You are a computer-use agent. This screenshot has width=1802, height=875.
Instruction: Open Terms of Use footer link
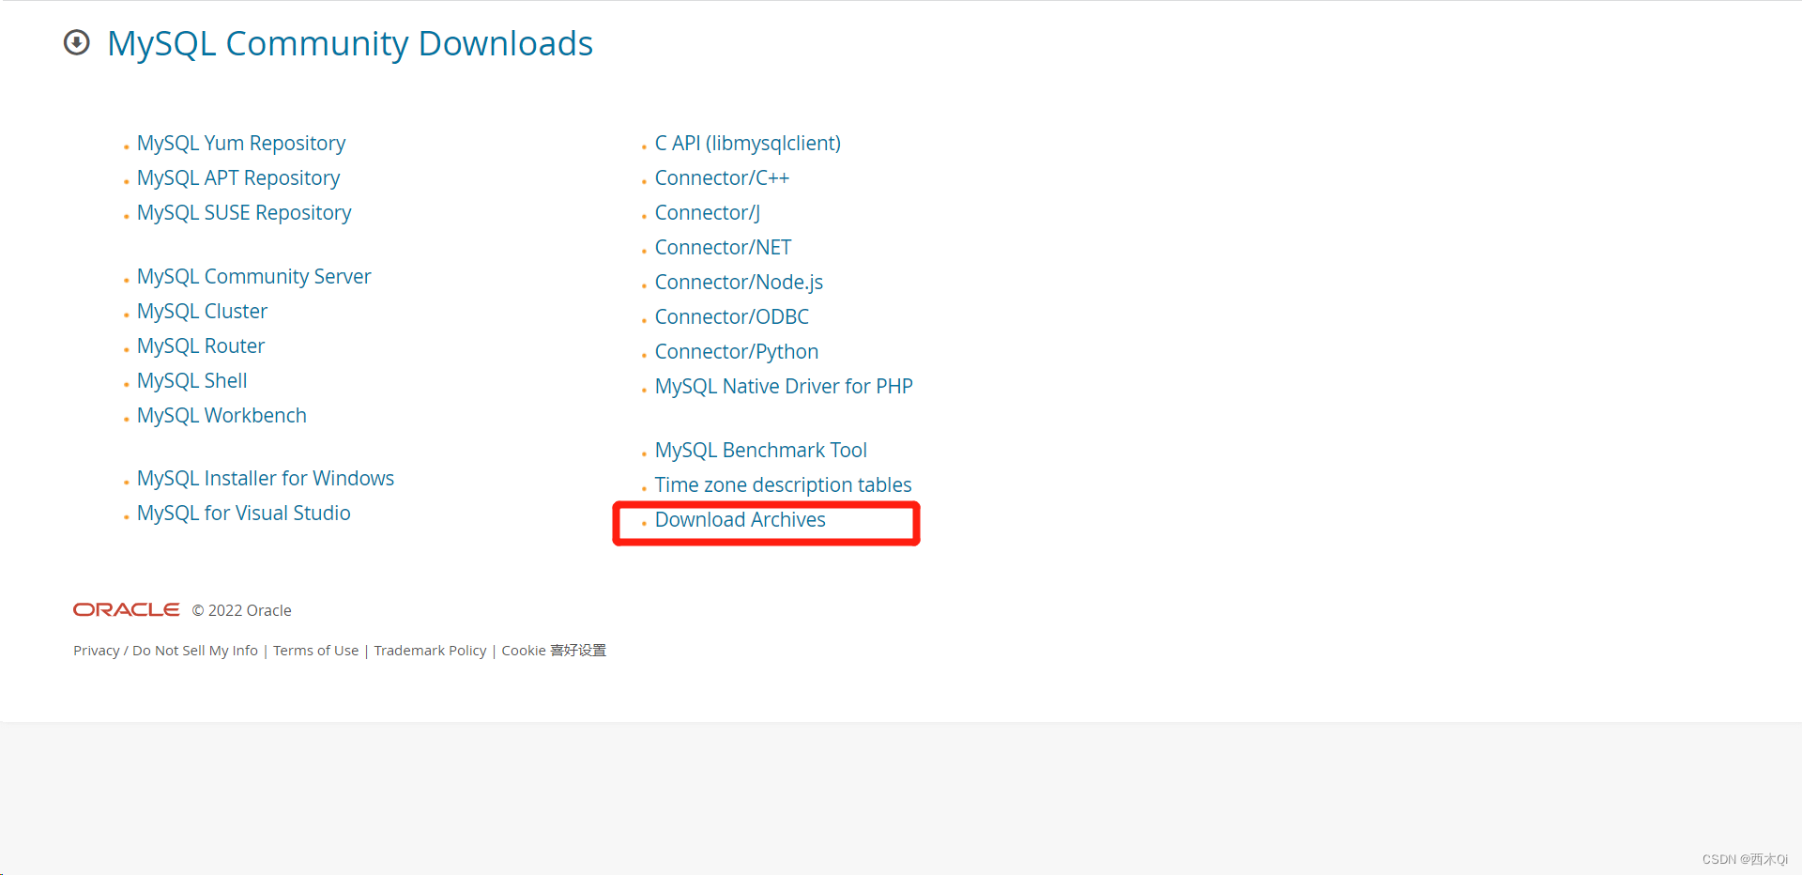[x=316, y=651]
